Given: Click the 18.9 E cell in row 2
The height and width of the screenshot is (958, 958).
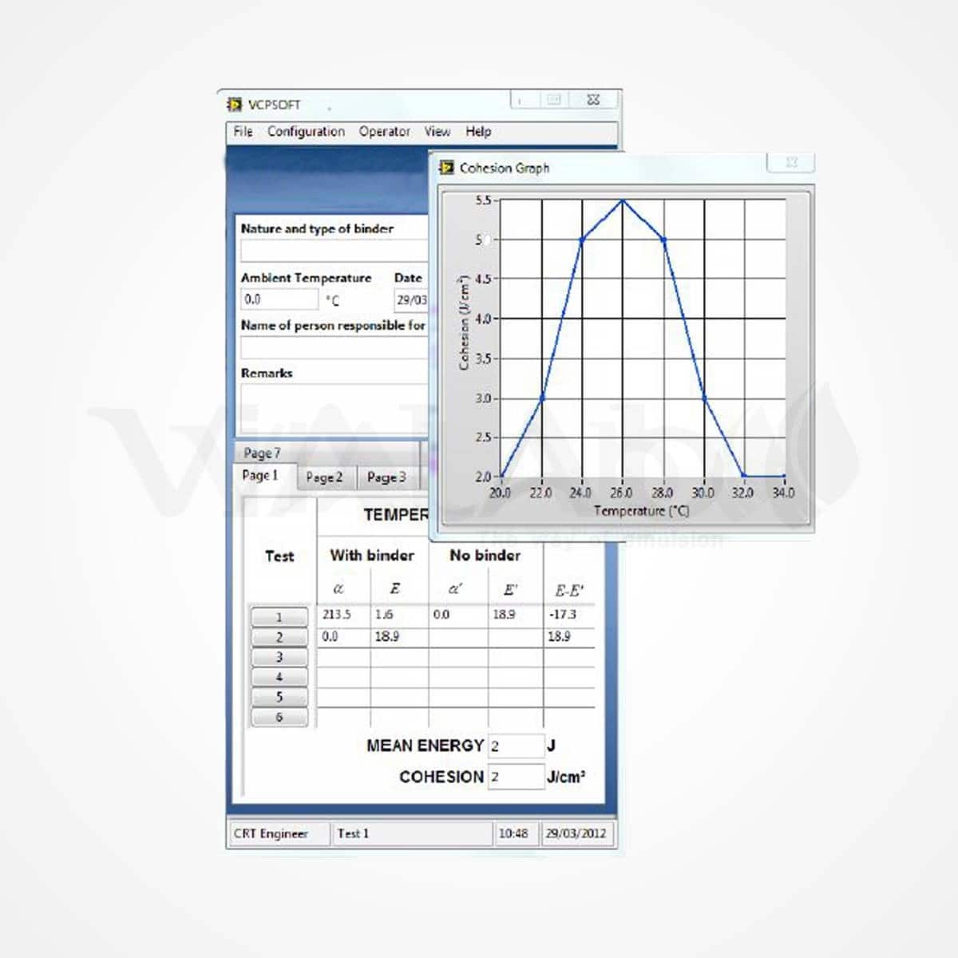Looking at the screenshot, I should tap(399, 637).
